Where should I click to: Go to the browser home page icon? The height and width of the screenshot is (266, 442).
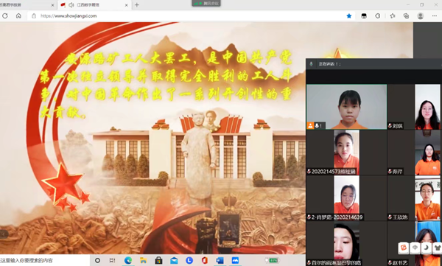18,16
